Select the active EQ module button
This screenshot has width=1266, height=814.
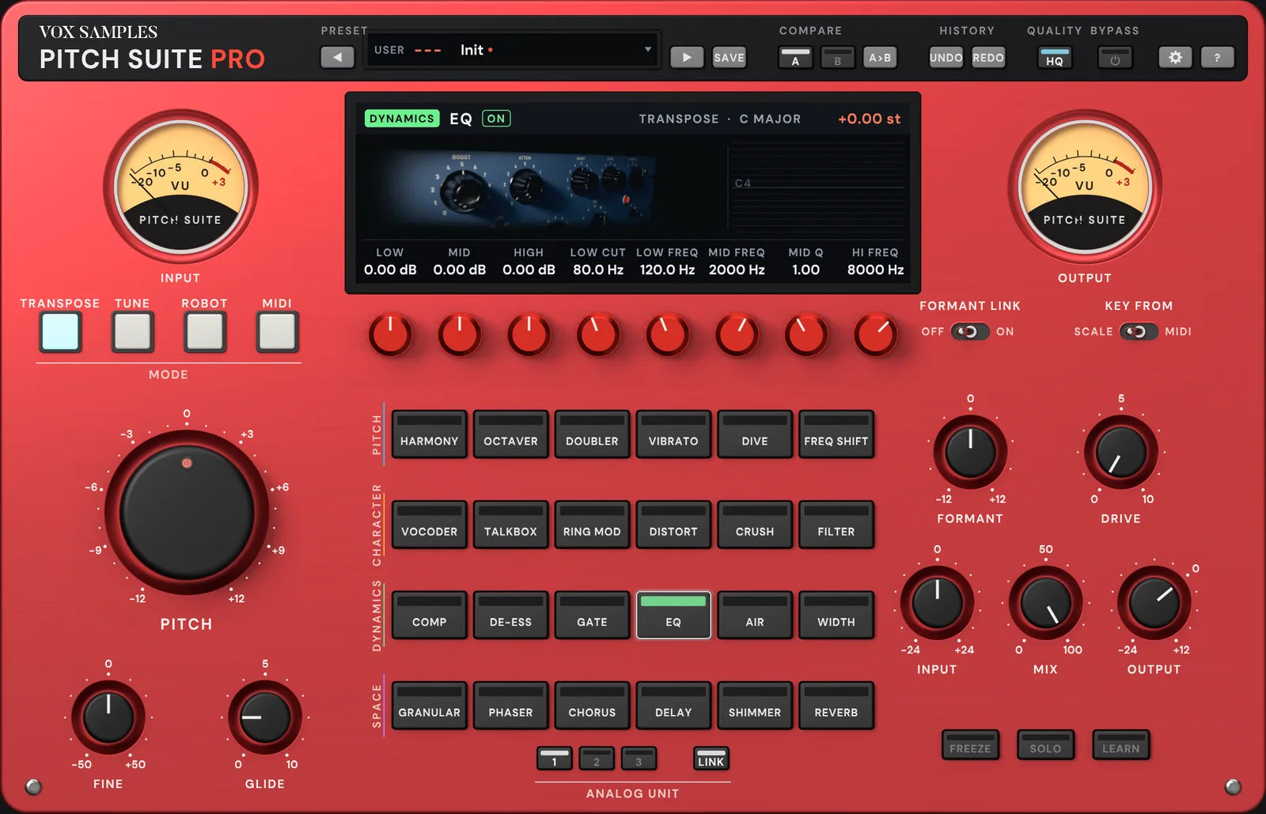coord(673,615)
